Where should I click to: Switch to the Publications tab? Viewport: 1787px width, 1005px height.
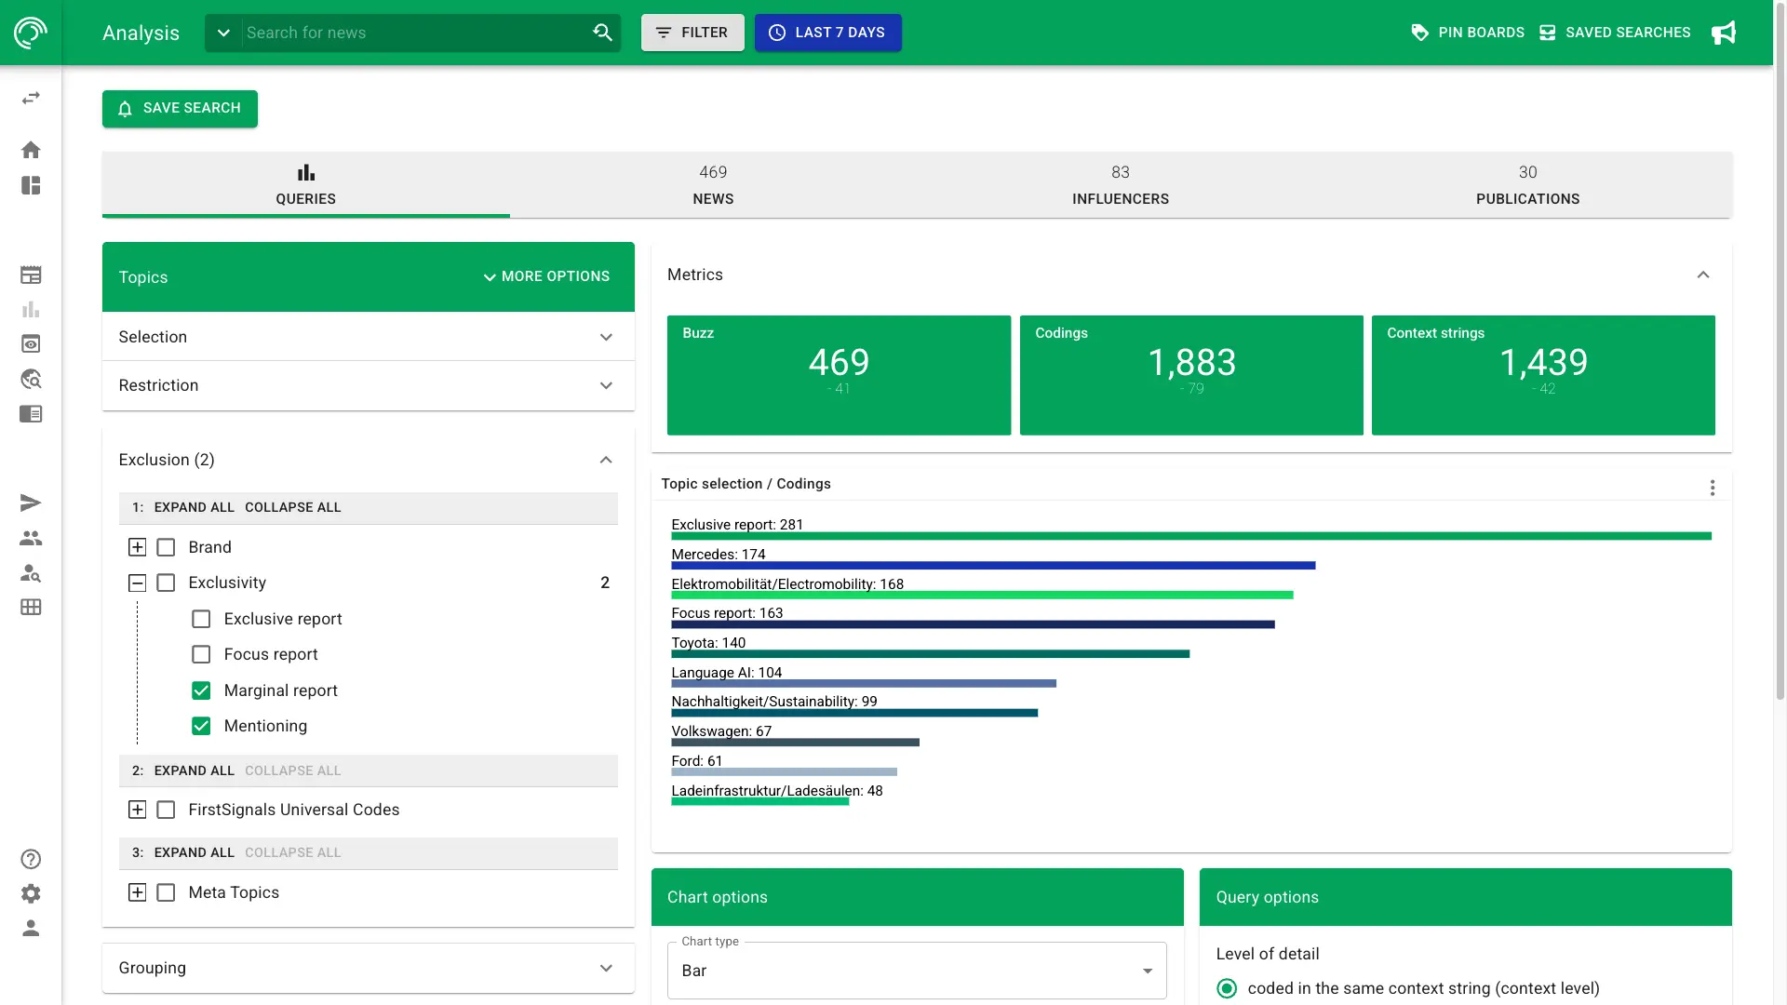[x=1527, y=184]
